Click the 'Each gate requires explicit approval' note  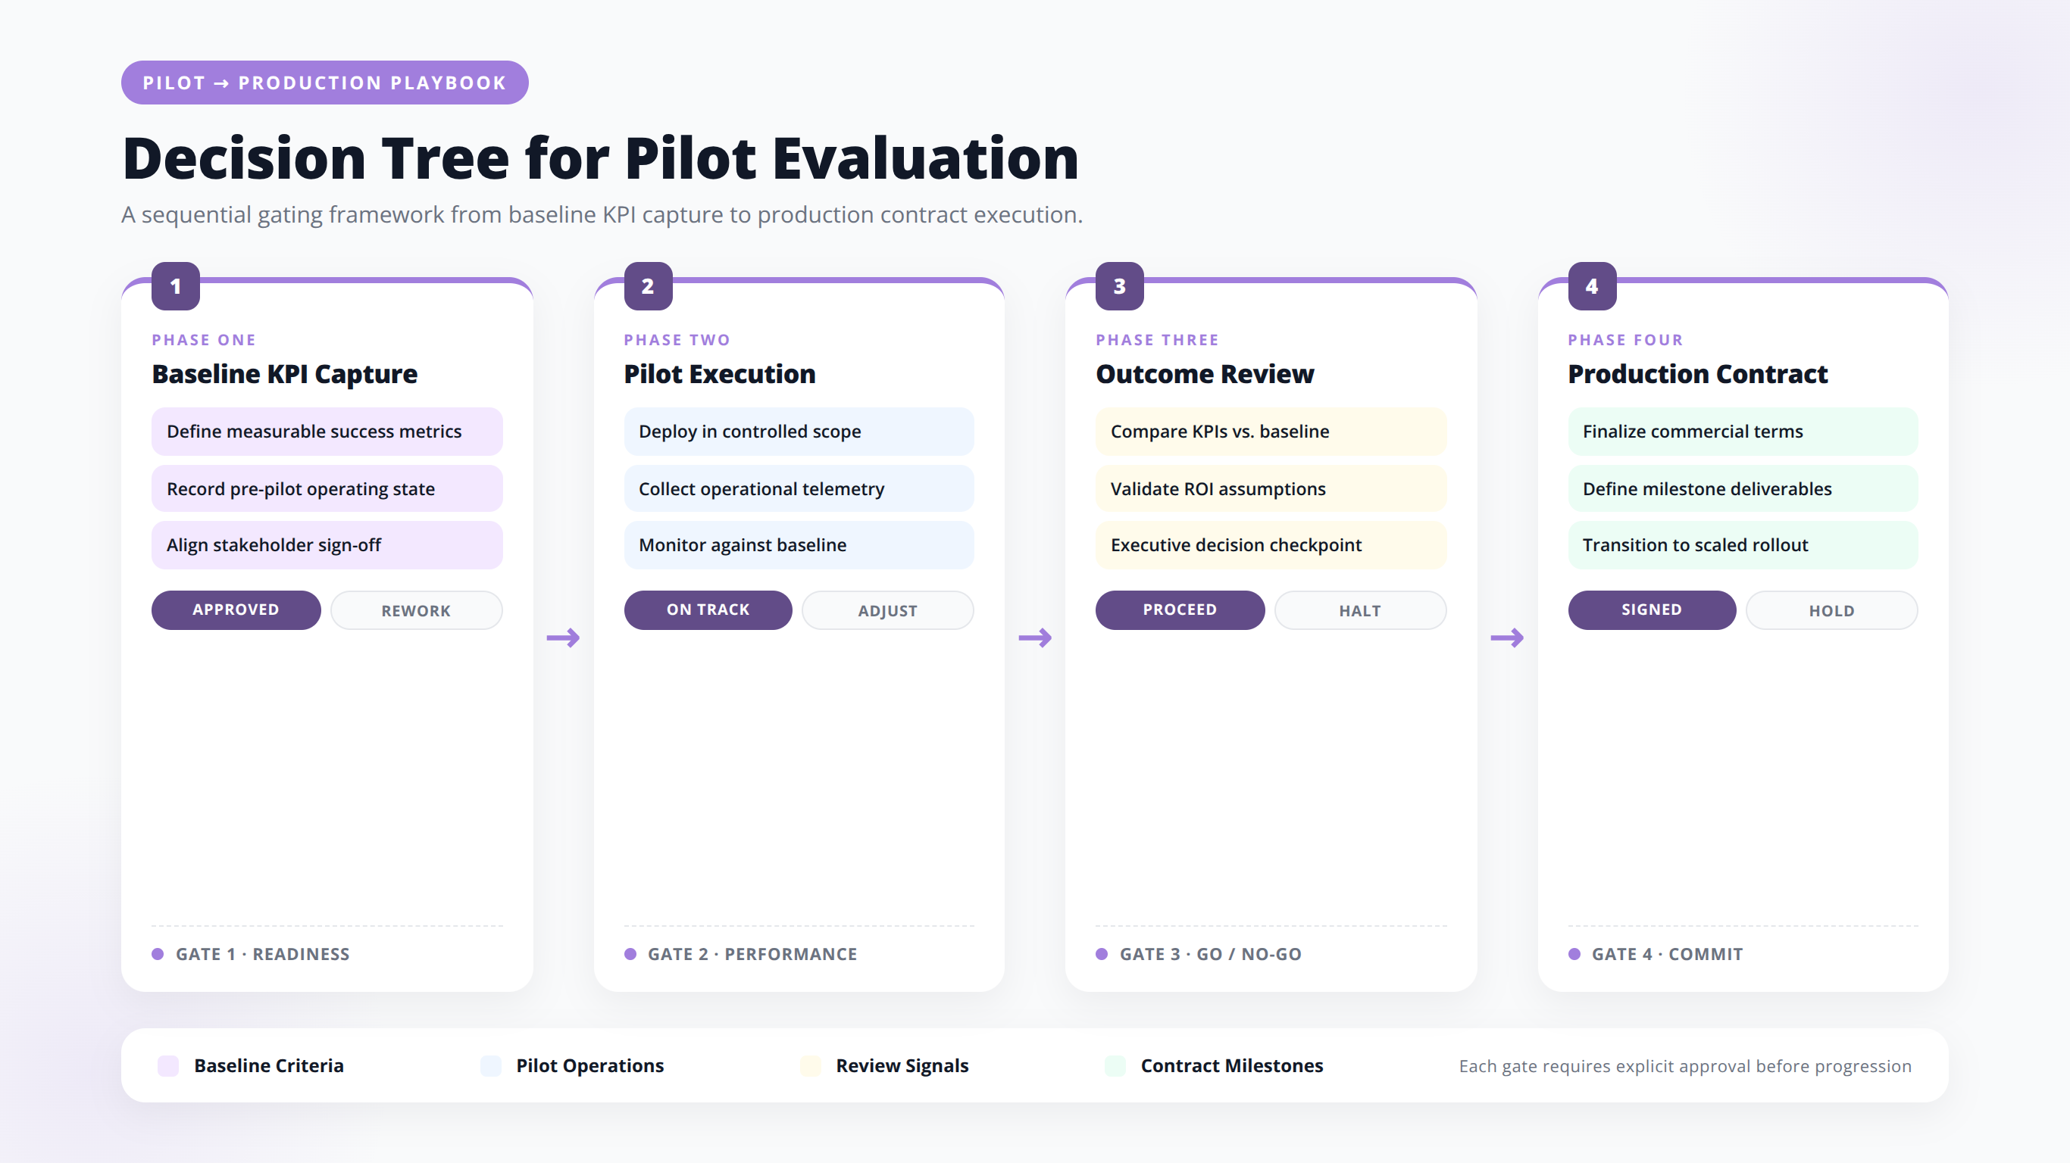1685,1066
